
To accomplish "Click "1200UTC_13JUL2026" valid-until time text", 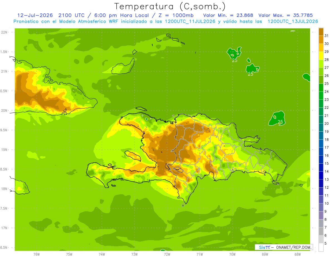I will click(293, 21).
